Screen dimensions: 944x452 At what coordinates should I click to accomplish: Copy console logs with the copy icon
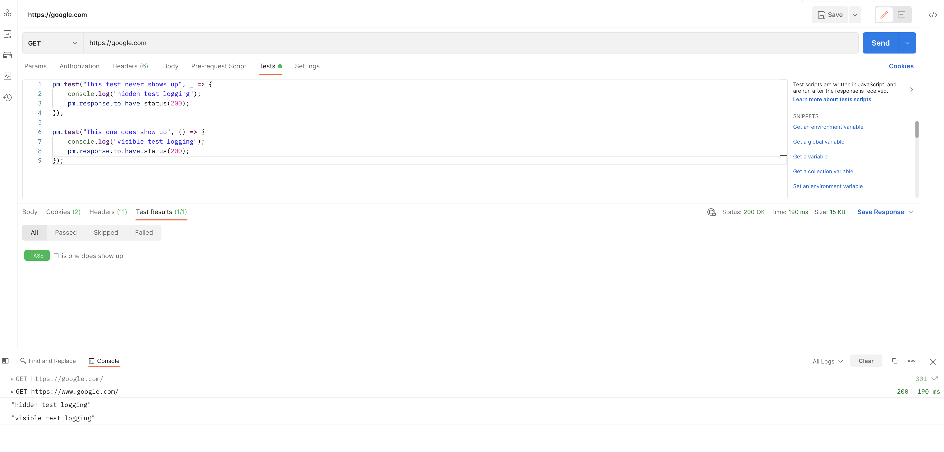pyautogui.click(x=894, y=361)
